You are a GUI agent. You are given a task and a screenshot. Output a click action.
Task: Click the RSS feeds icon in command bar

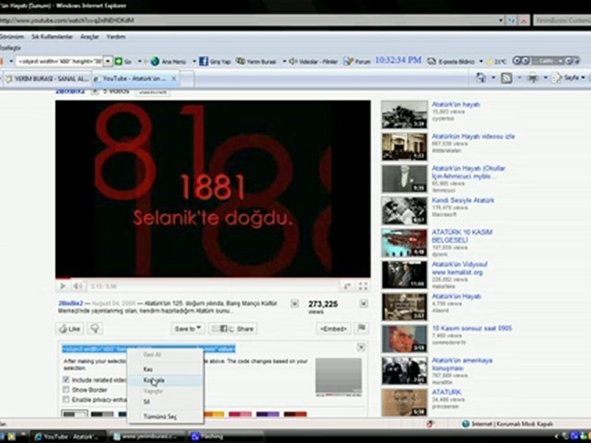tap(506, 78)
